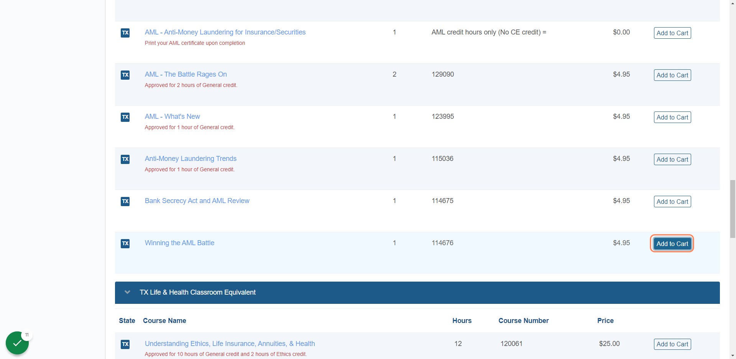Collapse the TX Life & Health Classroom Equivalent section
Image resolution: width=736 pixels, height=359 pixels.
pyautogui.click(x=127, y=292)
